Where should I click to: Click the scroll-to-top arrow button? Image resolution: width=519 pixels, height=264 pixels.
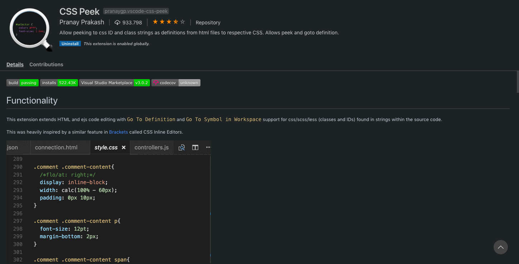pos(500,247)
